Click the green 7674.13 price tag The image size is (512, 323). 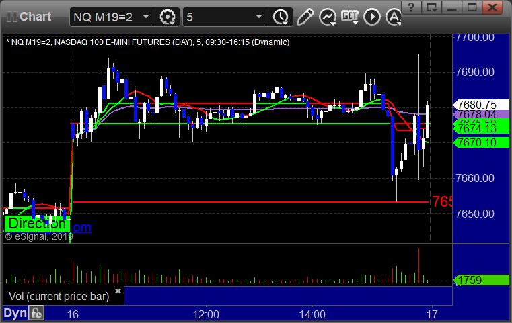(480, 128)
